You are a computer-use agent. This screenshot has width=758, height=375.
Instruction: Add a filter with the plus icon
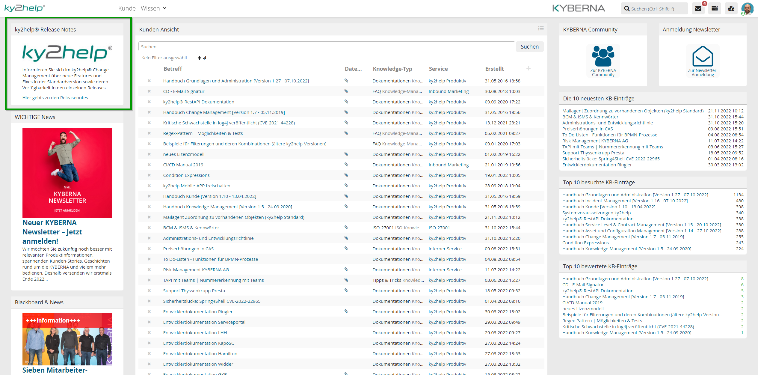[x=199, y=58]
